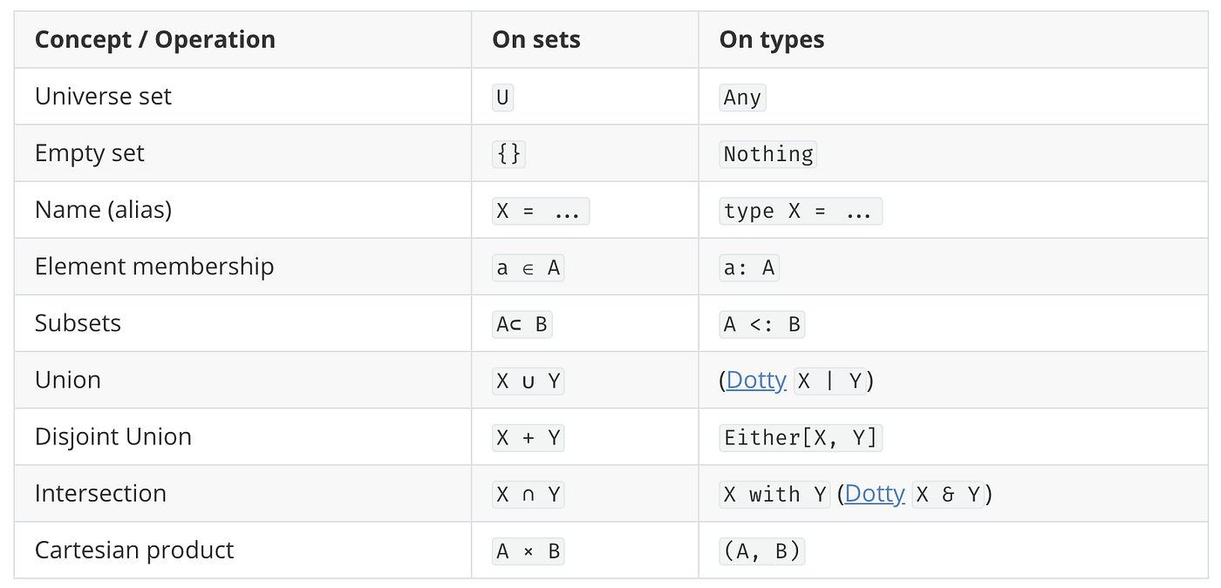1221x588 pixels.
Task: Click the "Either[X, Y]" code snippet
Action: point(801,437)
